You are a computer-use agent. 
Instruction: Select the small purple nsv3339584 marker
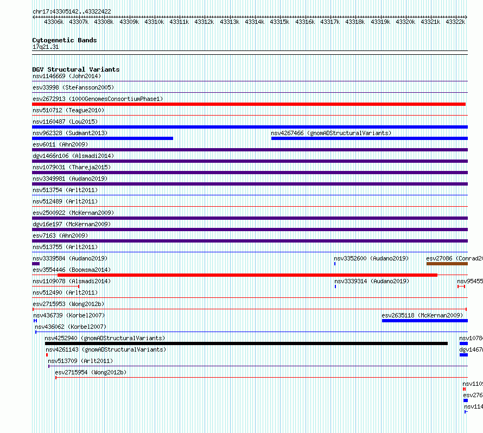click(x=36, y=264)
